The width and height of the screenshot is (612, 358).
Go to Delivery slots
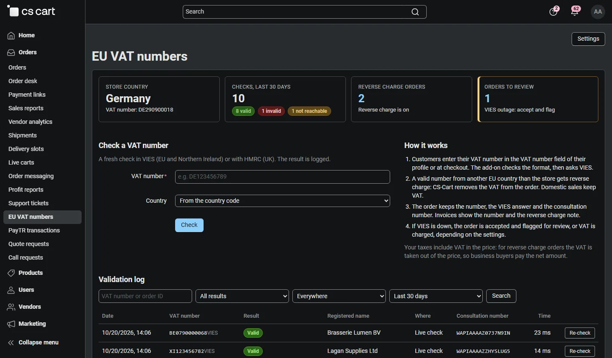point(26,149)
